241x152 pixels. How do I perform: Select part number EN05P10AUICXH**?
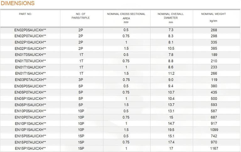point(30,99)
